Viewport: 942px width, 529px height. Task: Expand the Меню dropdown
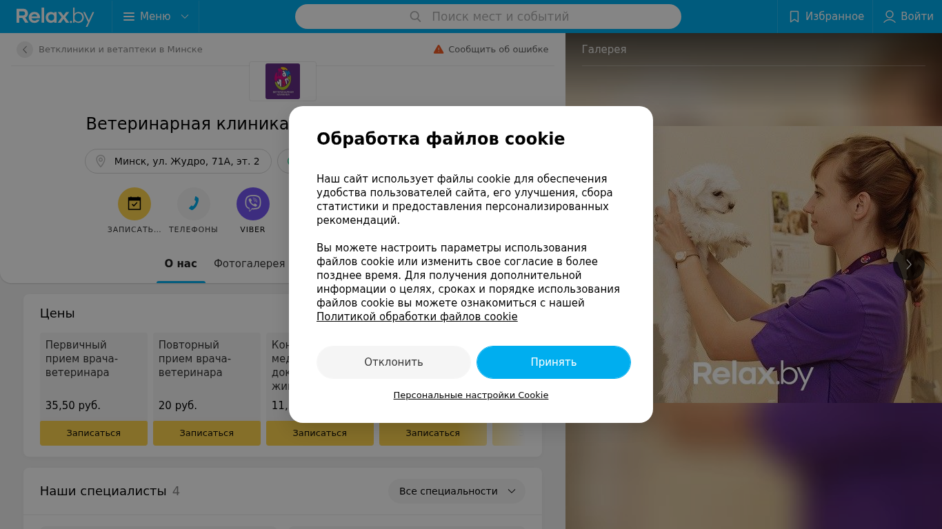[x=156, y=17]
